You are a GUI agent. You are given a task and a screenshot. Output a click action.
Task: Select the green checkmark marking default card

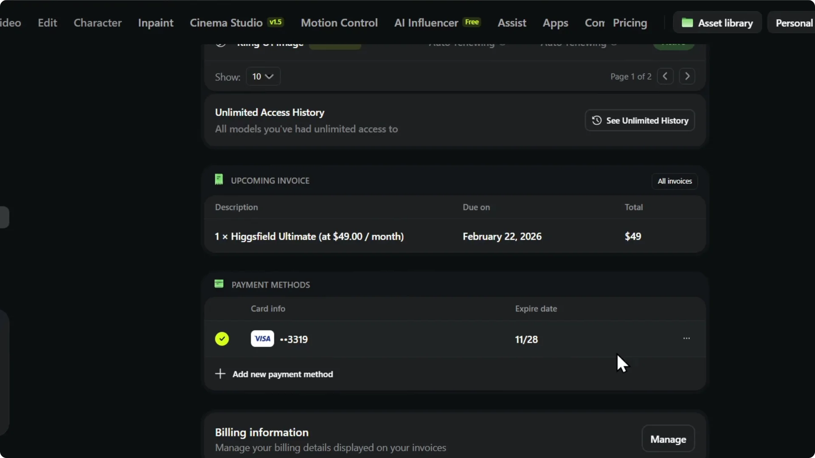[222, 339]
